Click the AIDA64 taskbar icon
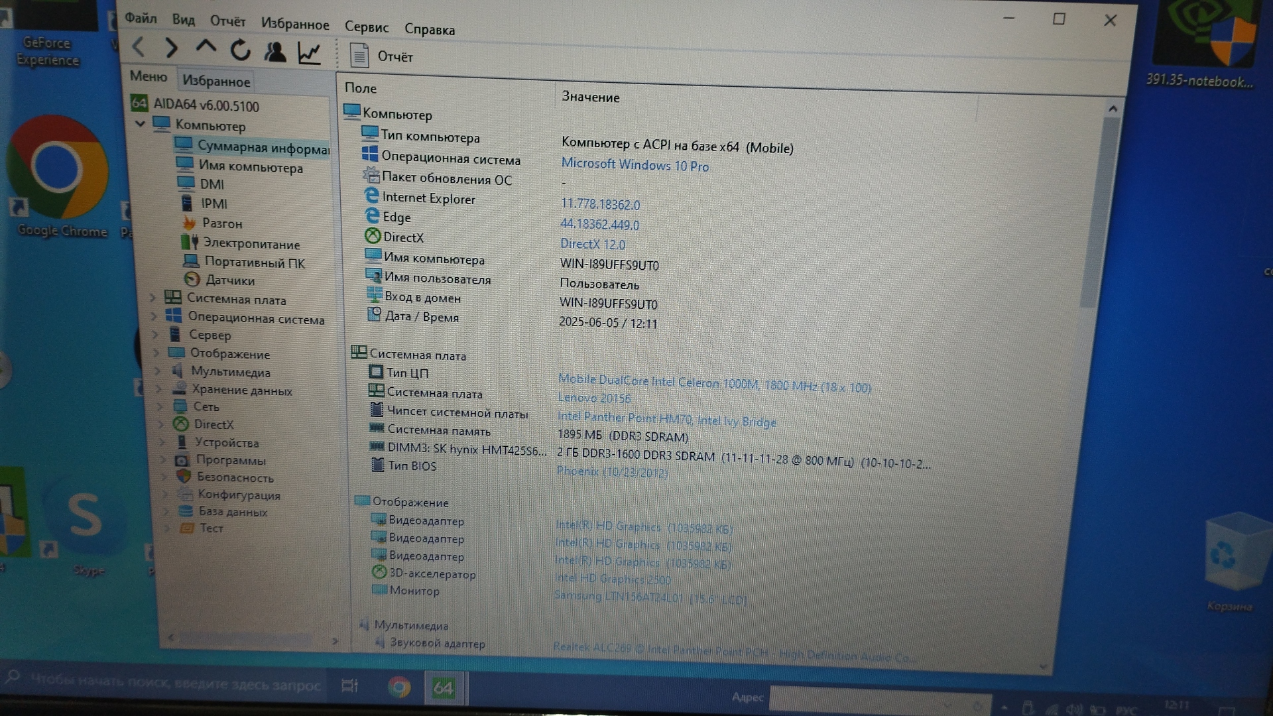 coord(443,688)
